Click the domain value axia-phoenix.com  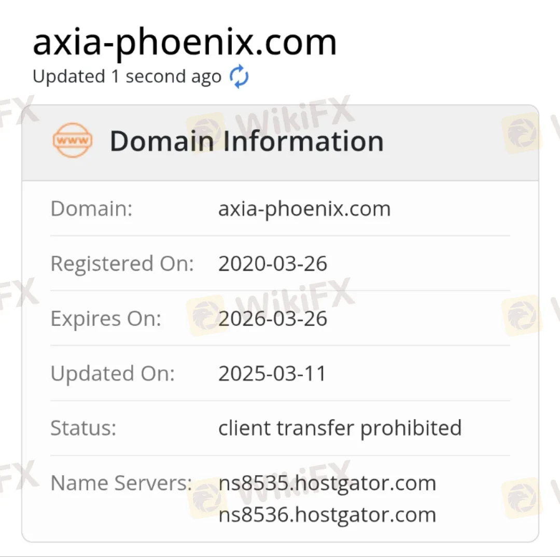click(x=304, y=208)
